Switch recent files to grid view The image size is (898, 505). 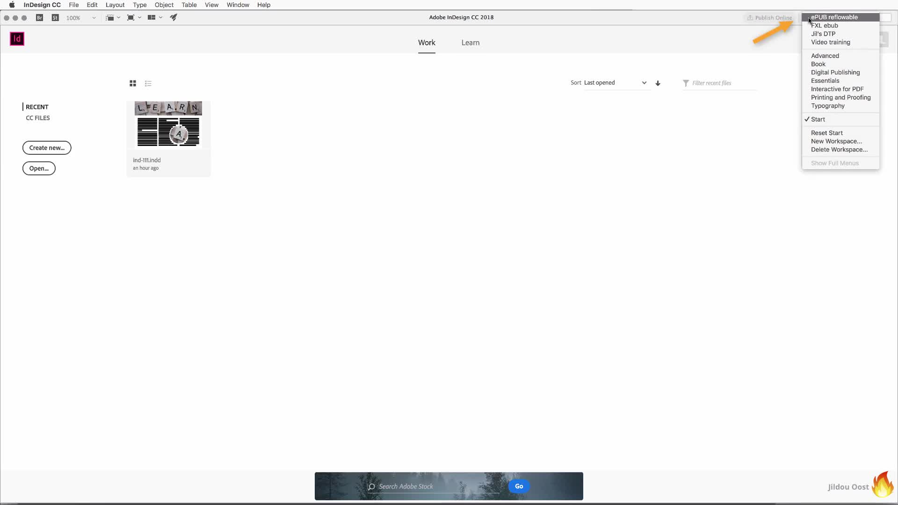click(x=133, y=83)
